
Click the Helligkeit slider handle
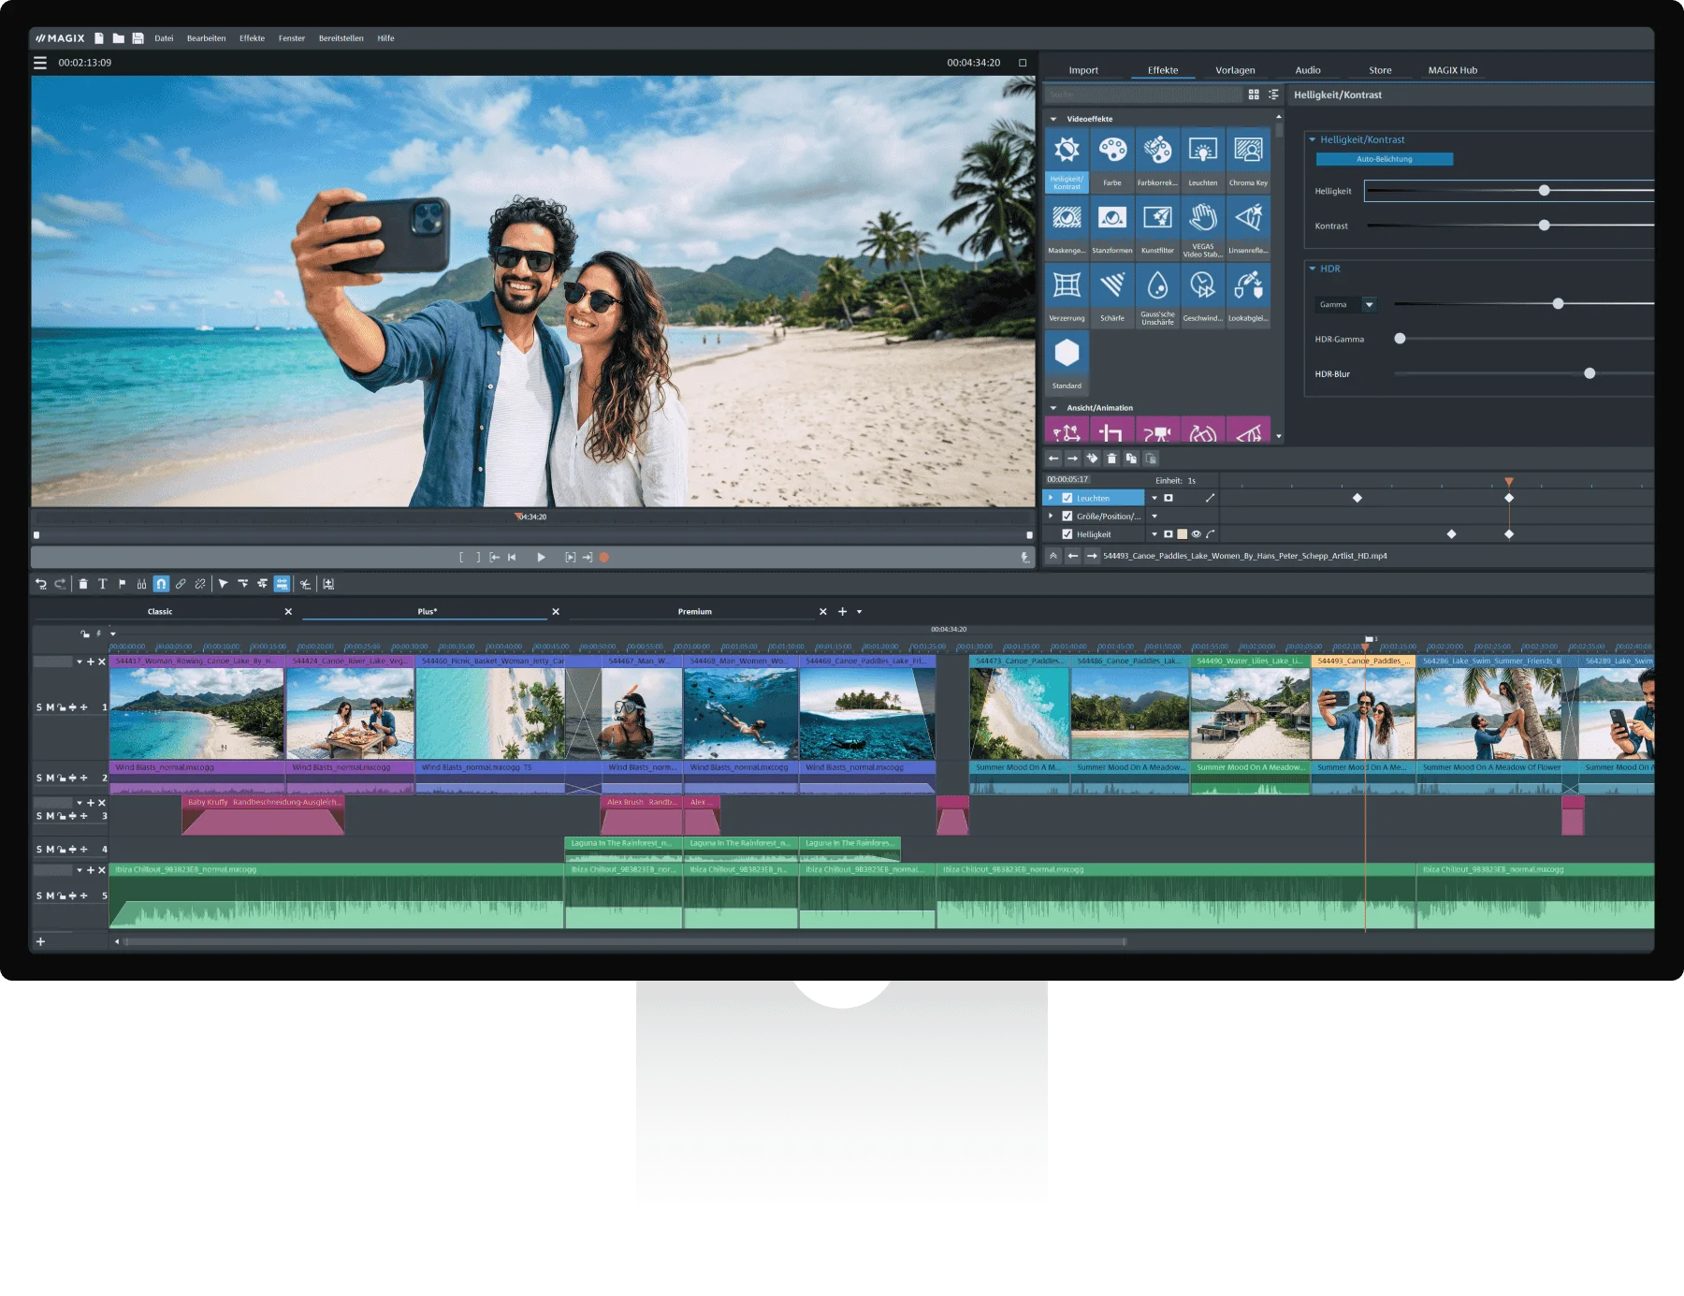click(1545, 191)
